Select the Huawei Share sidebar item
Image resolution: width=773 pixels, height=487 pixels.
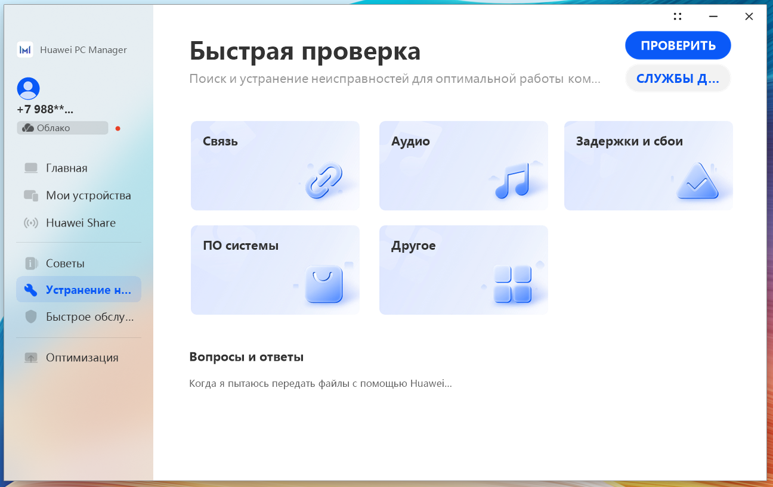pyautogui.click(x=79, y=223)
